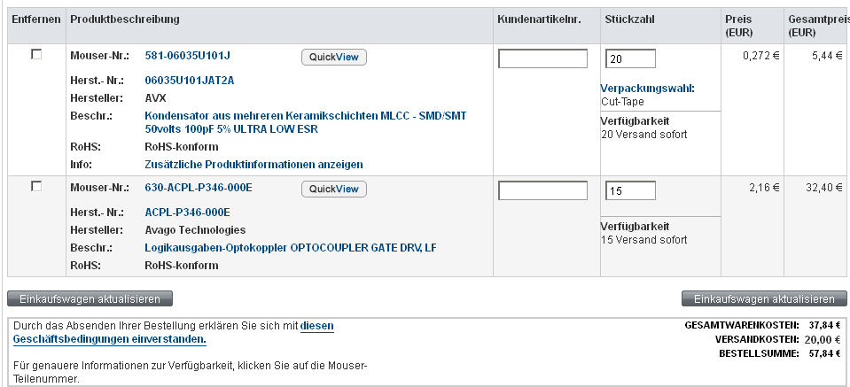Open manufacturer part link ACPL-P346-000E
Image resolution: width=850 pixels, height=387 pixels.
pos(187,213)
